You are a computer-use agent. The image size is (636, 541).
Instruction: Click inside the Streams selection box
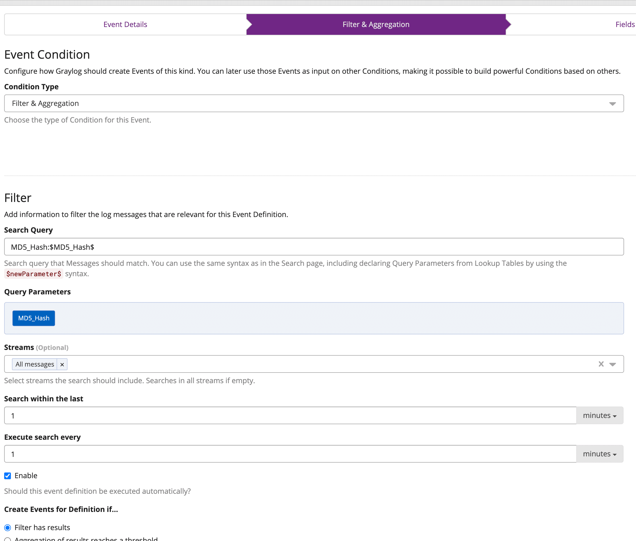[307, 364]
